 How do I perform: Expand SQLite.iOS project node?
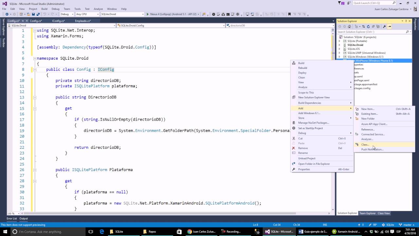tap(339, 49)
